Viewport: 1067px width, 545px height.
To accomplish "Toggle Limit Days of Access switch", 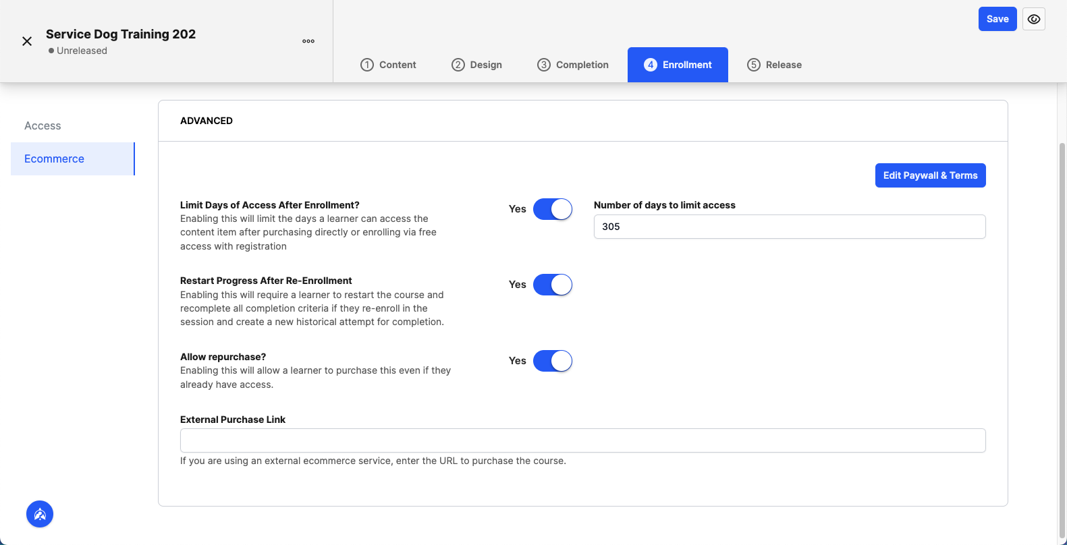I will pyautogui.click(x=553, y=209).
